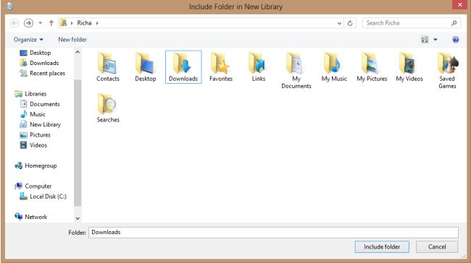Go up one folder level
This screenshot has width=471, height=263.
click(x=51, y=23)
